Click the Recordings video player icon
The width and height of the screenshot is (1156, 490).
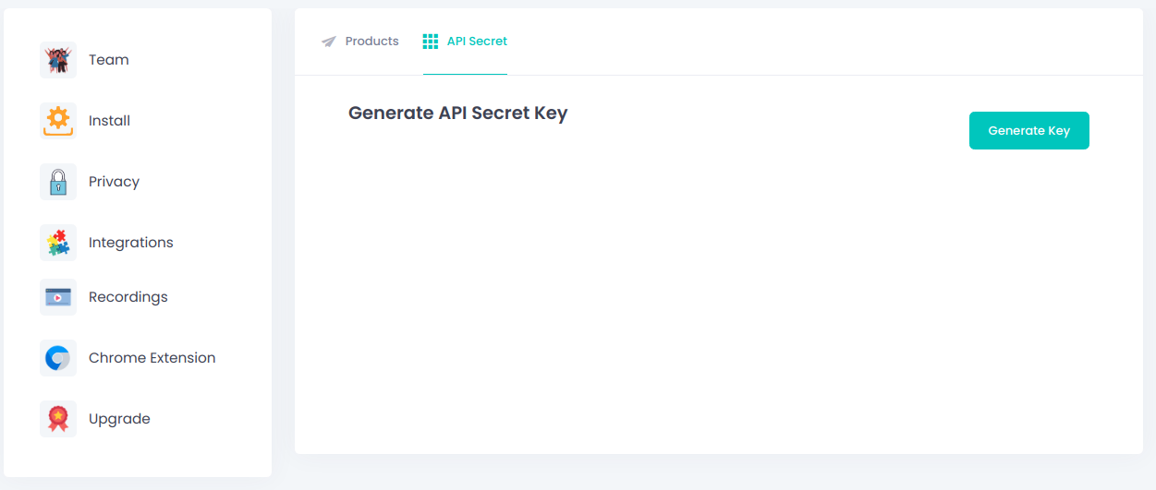58,297
